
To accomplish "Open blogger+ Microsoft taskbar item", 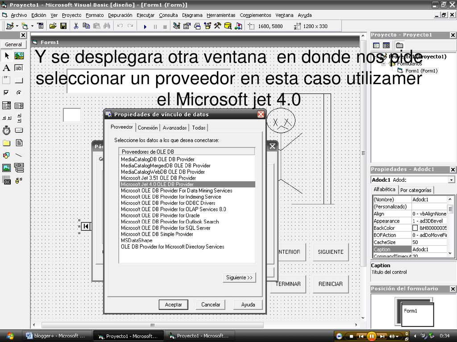I will [x=58, y=336].
